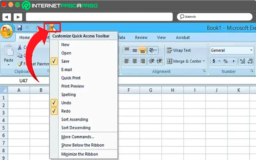This screenshot has width=256, height=160.
Task: Enable Quick Print in the toolbar menu
Action: click(71, 78)
